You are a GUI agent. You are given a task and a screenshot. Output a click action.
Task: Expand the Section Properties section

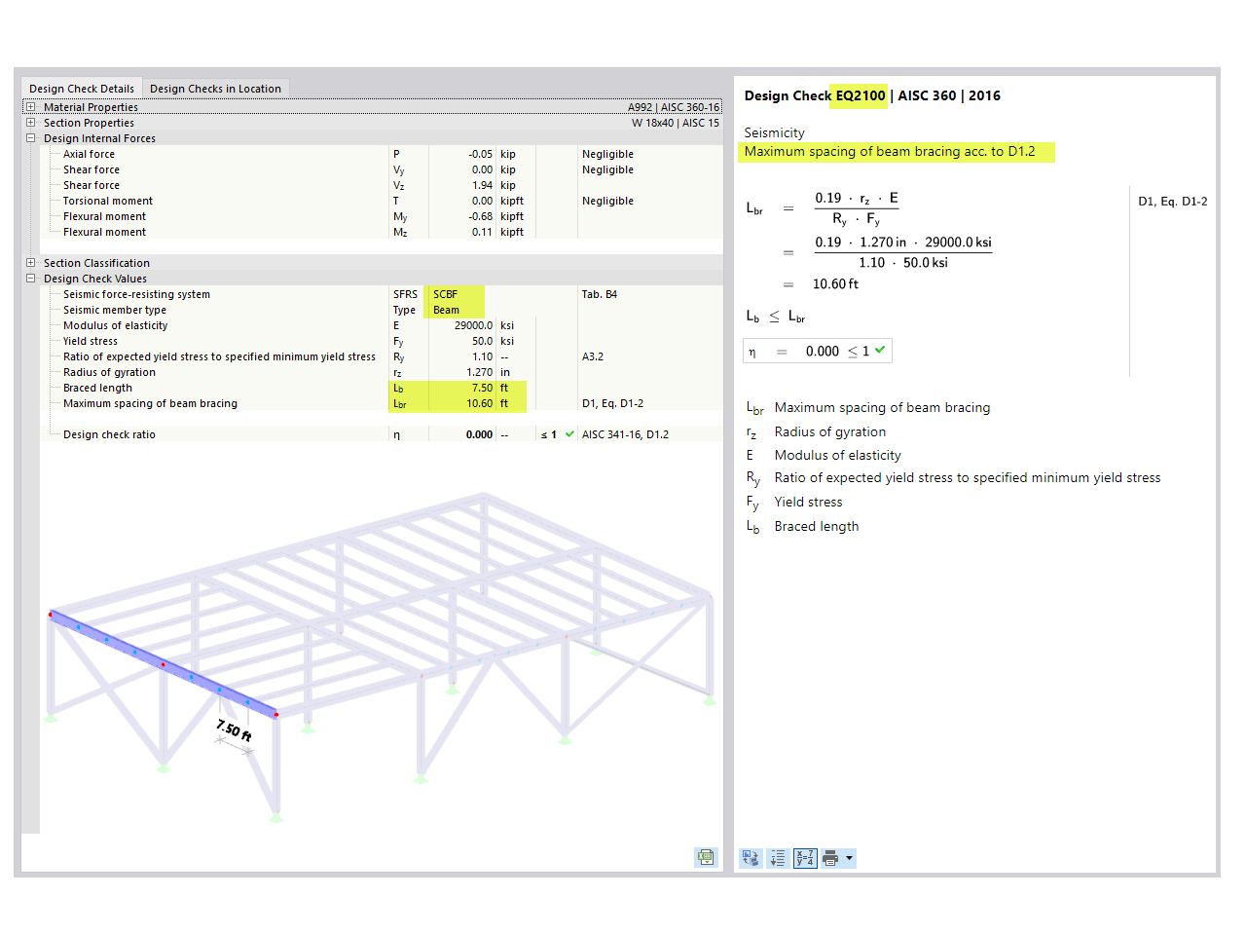pos(32,123)
